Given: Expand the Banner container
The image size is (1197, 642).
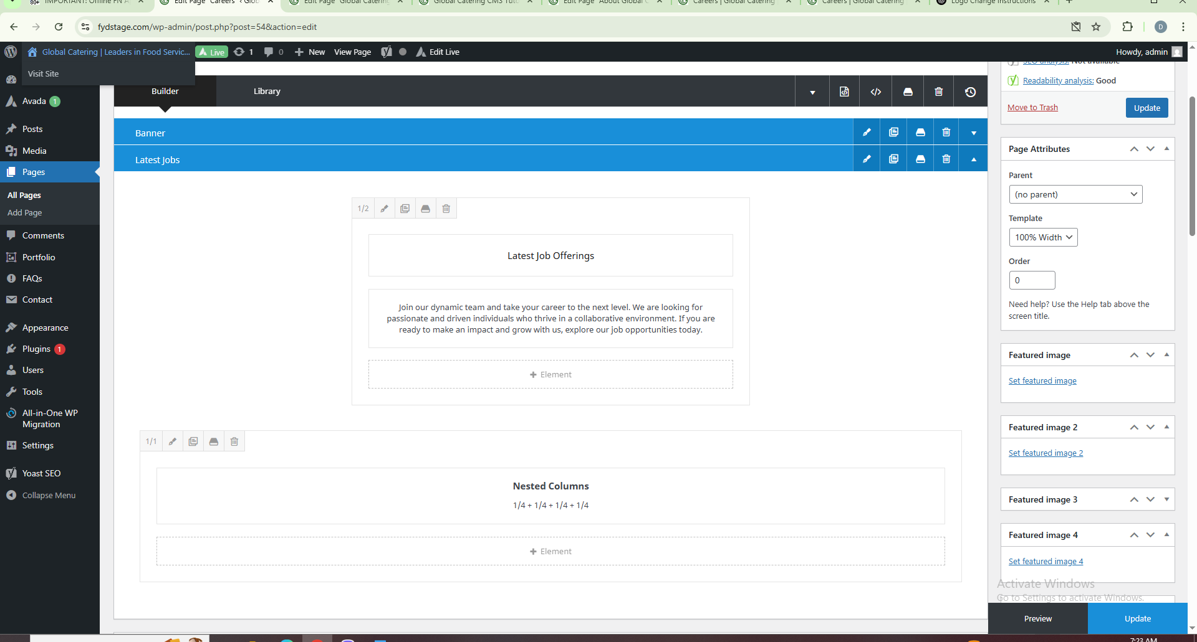Looking at the screenshot, I should coord(974,133).
